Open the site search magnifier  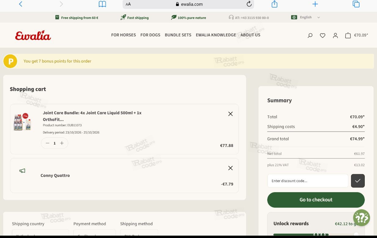[310, 35]
